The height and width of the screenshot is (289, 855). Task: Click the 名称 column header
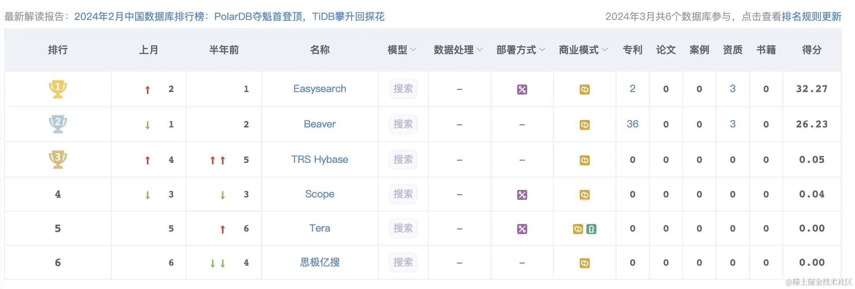[x=320, y=50]
